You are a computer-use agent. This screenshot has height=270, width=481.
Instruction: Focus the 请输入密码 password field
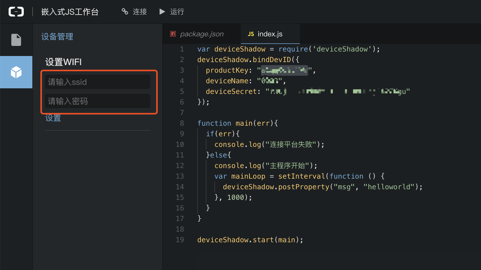pos(98,101)
